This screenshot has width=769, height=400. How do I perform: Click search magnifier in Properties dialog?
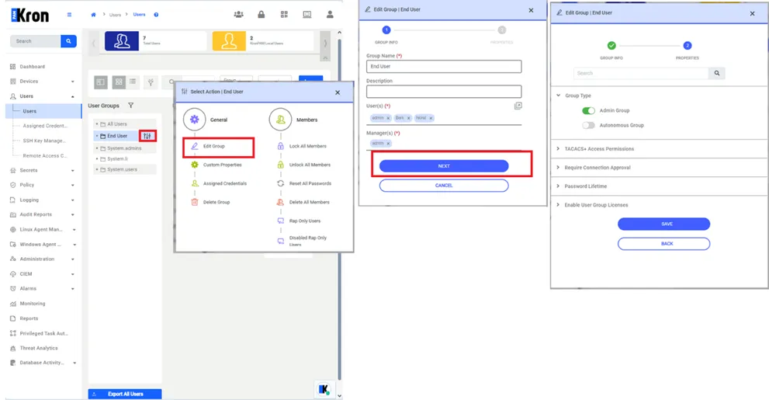point(717,73)
